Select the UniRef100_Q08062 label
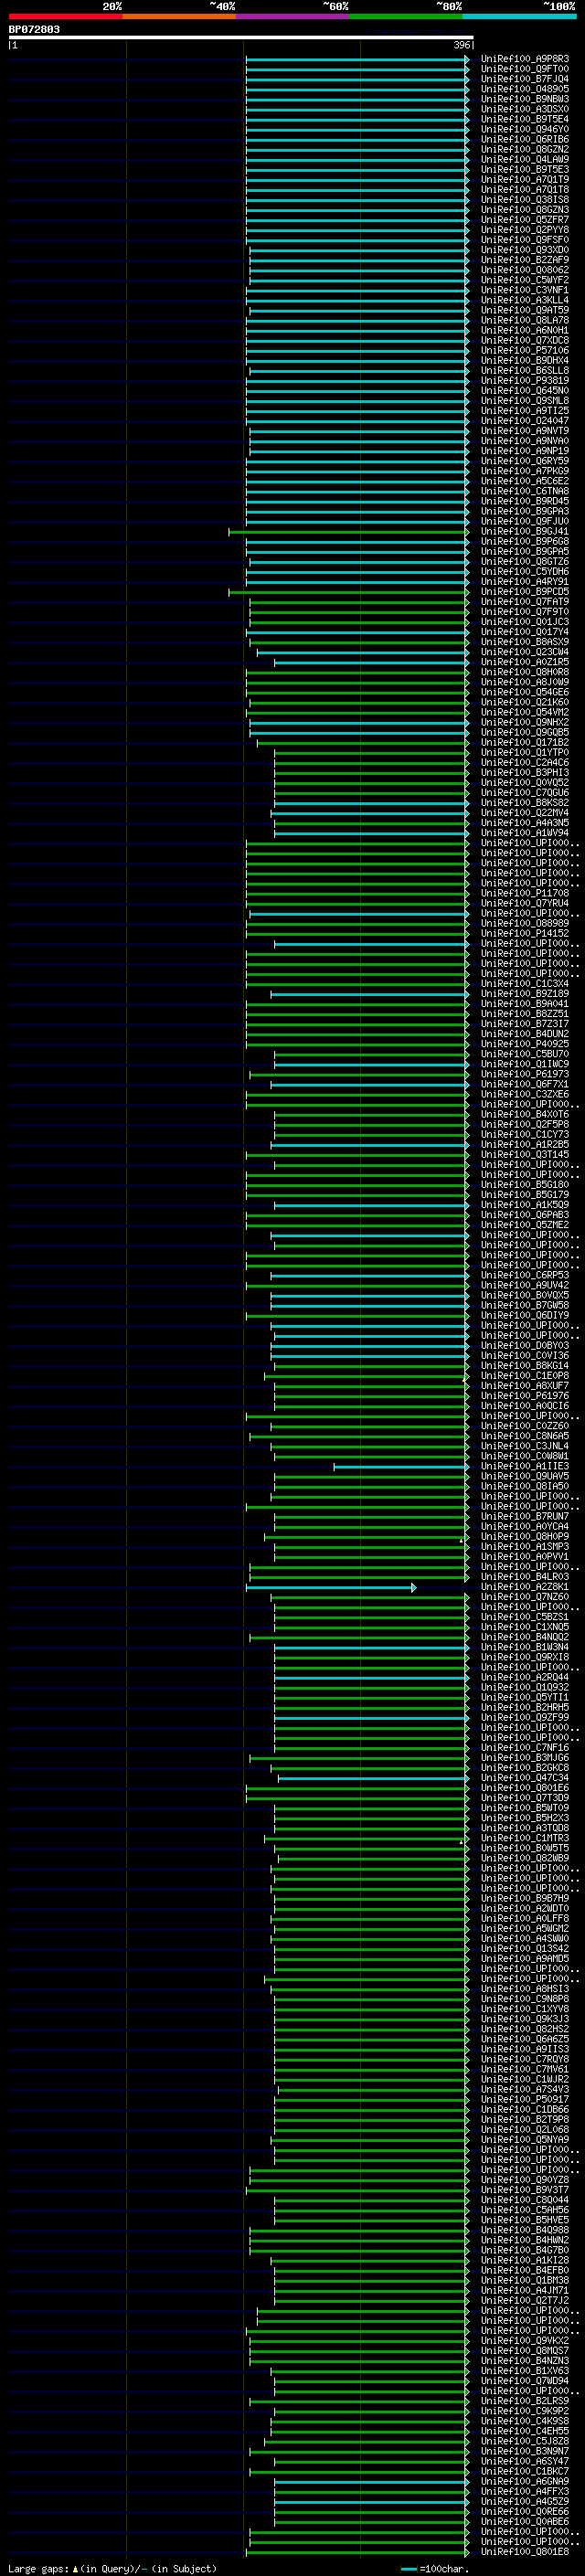The width and height of the screenshot is (585, 2576). [525, 270]
